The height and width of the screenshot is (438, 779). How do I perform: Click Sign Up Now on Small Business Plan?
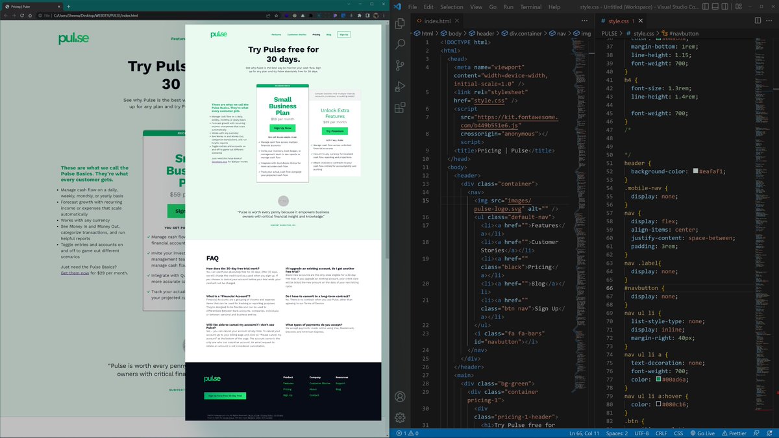click(282, 128)
